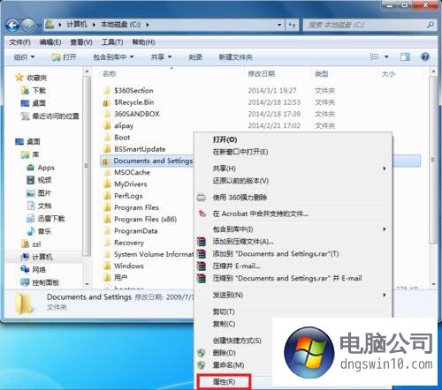
Task: Open address bar history dropdown arrow
Action: tap(279, 25)
